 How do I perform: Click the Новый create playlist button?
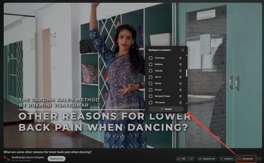166,109
